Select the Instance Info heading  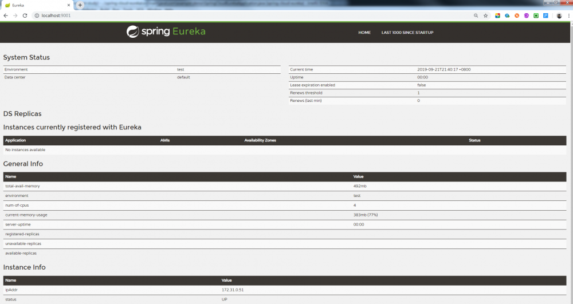point(24,267)
